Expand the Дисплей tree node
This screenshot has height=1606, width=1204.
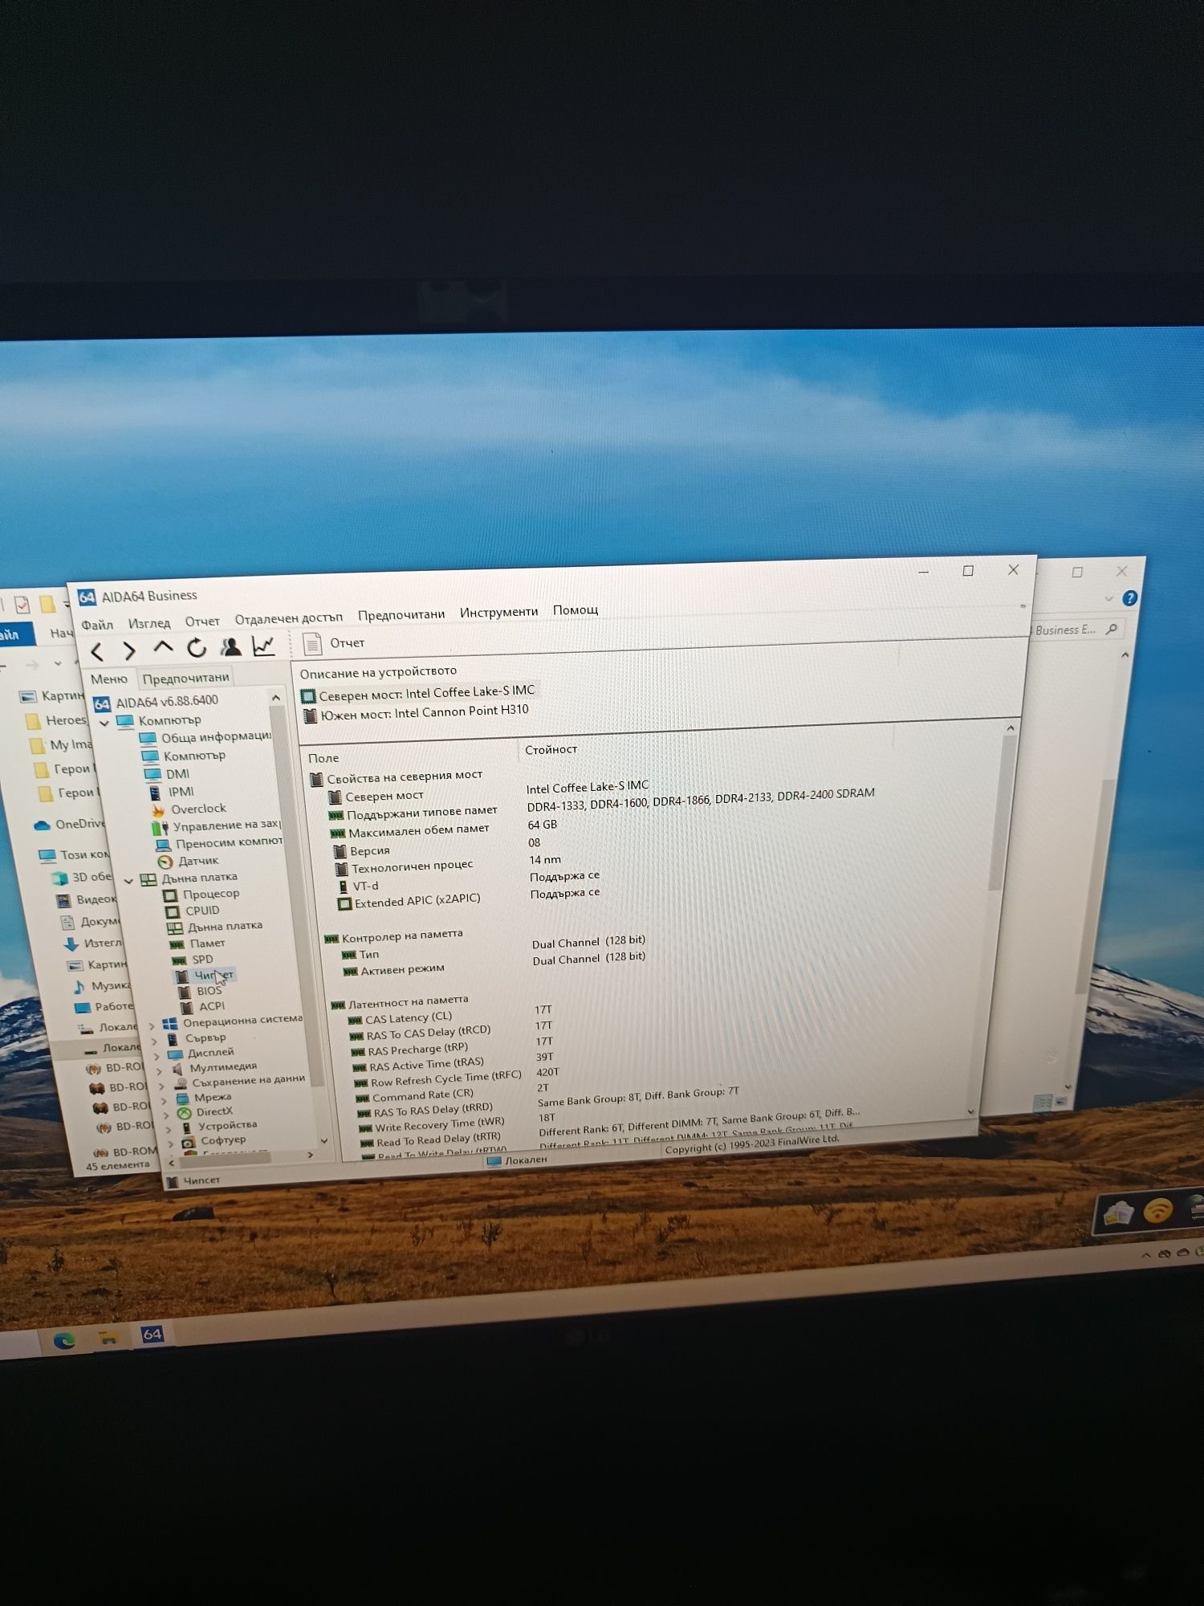(x=157, y=1055)
